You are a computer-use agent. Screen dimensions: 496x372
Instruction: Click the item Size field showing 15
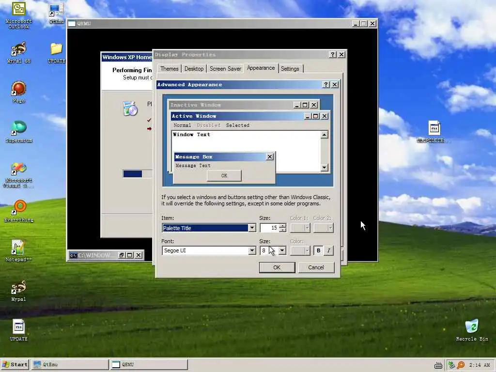click(x=269, y=228)
